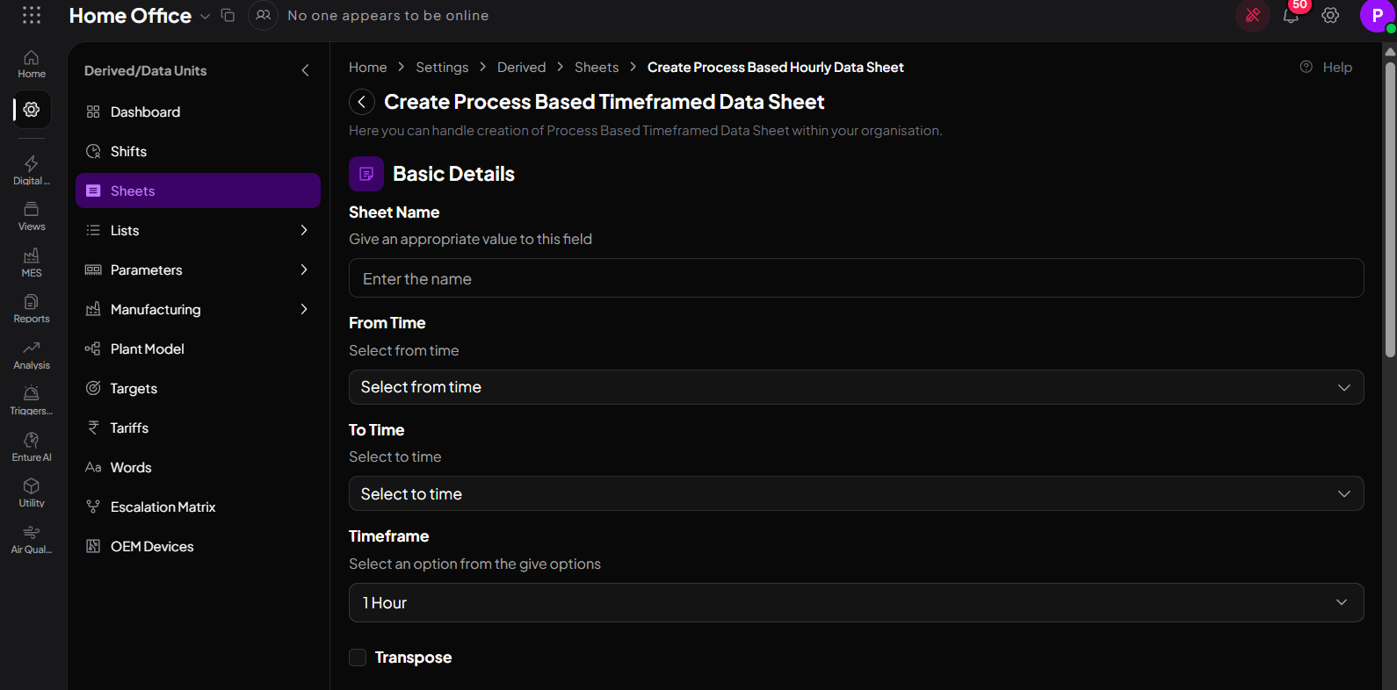This screenshot has height=690, width=1397.
Task: Go to Derived breadcrumb link
Action: click(521, 67)
